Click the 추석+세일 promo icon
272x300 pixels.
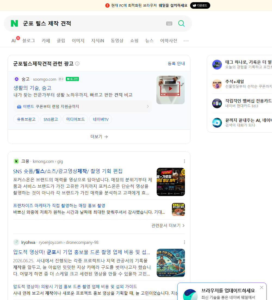217,84
